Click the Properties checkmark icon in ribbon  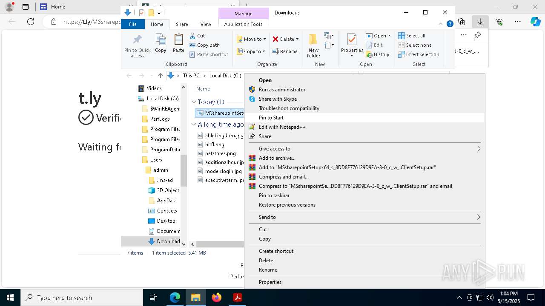click(352, 40)
